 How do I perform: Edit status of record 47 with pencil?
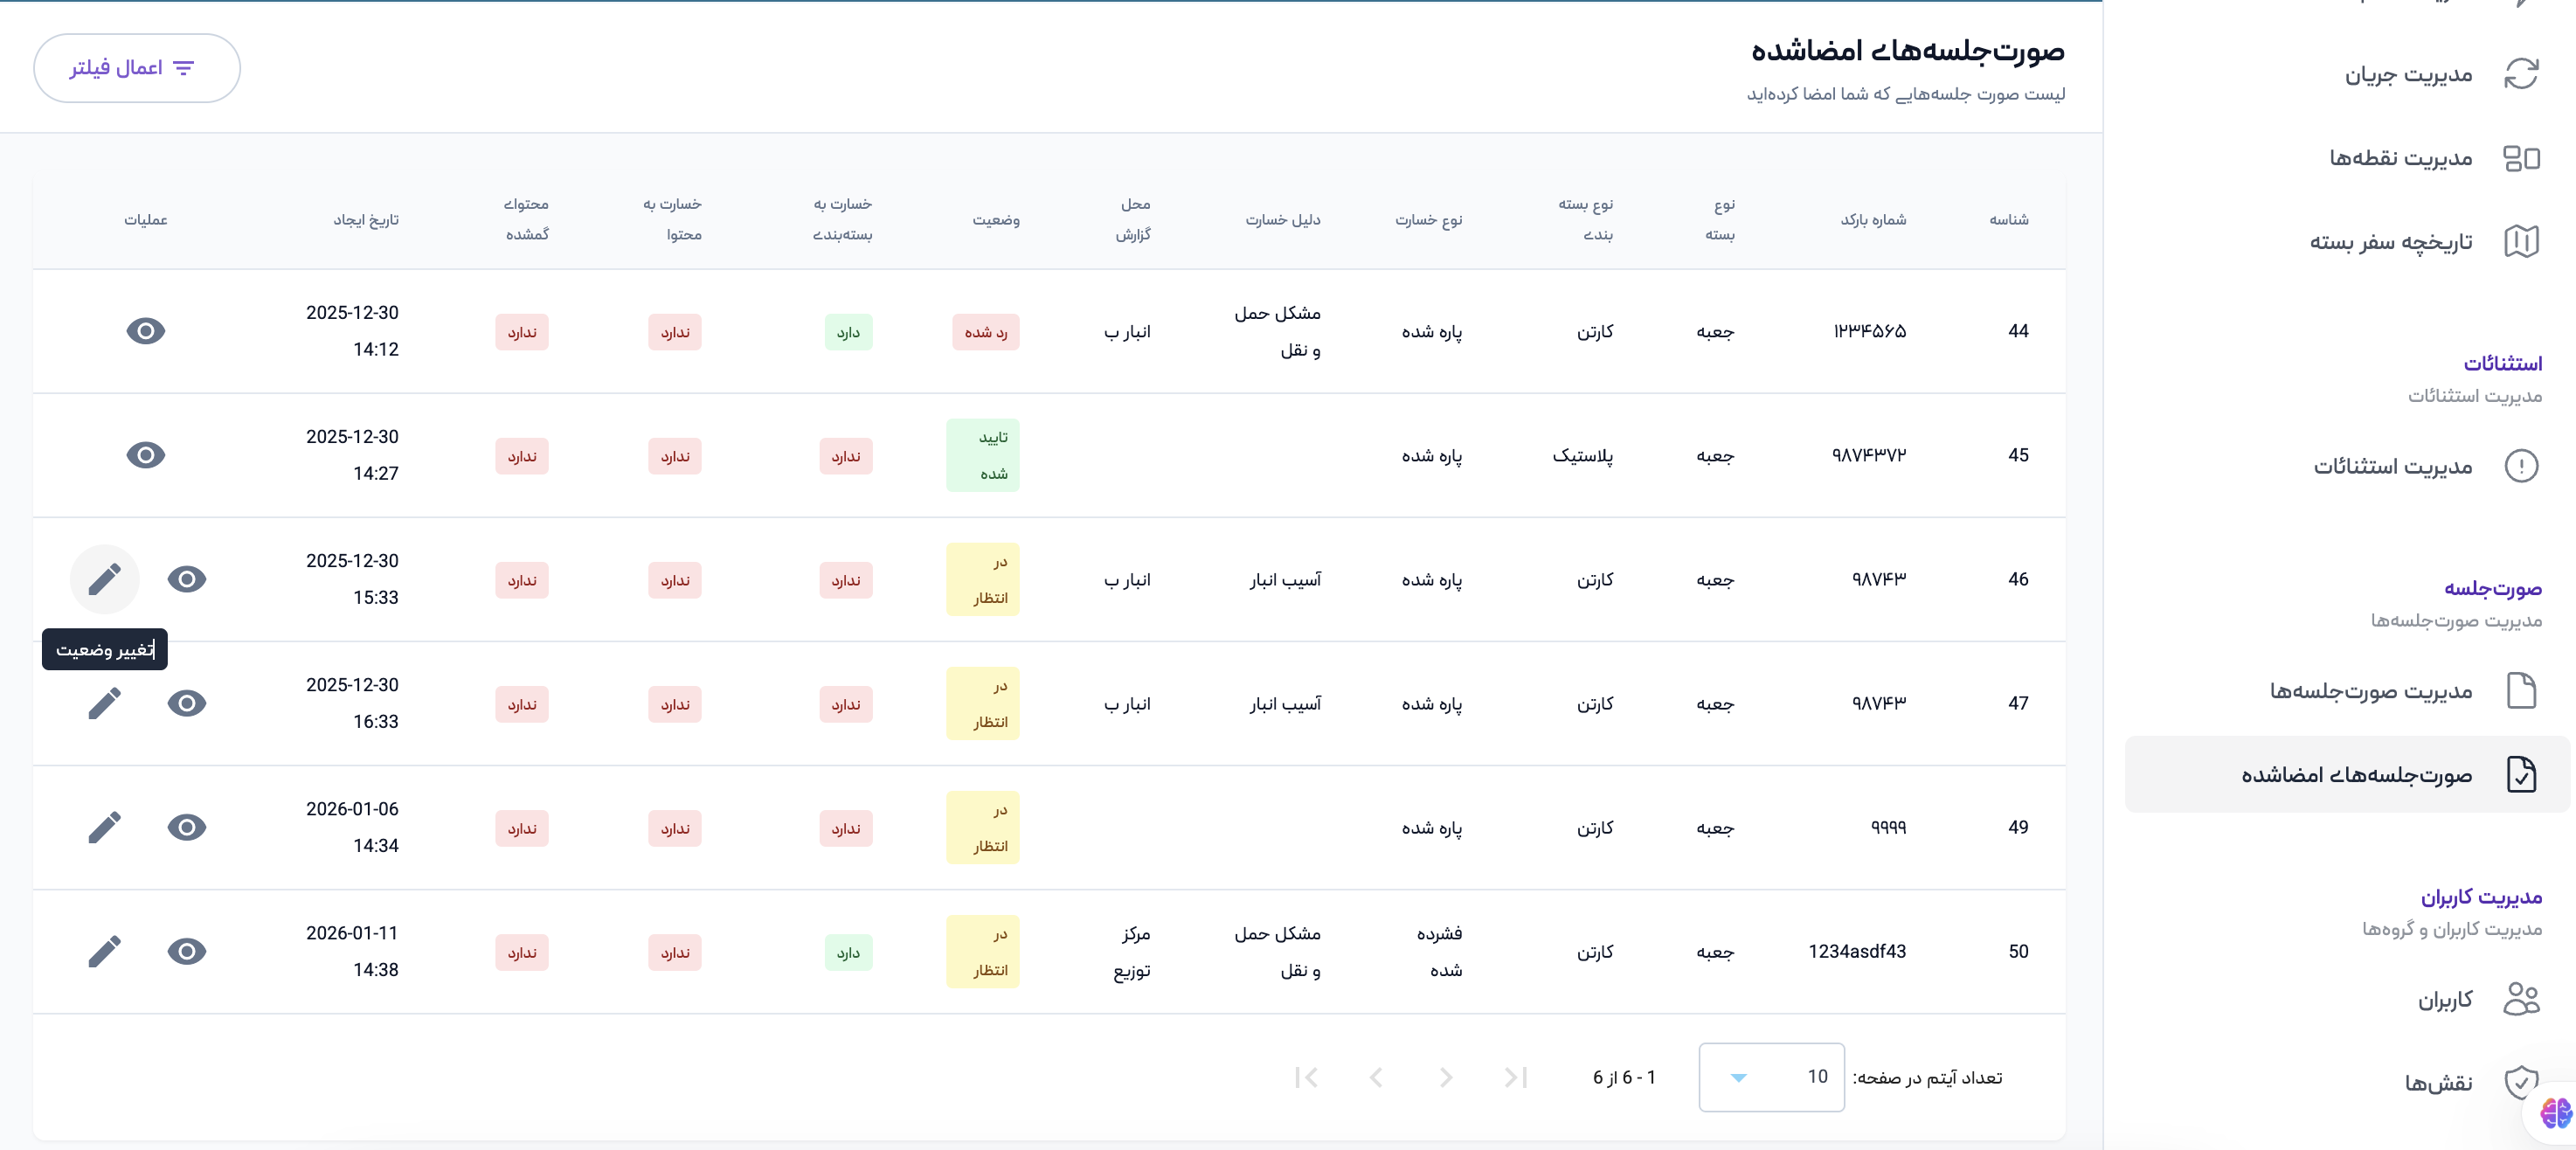coord(104,703)
